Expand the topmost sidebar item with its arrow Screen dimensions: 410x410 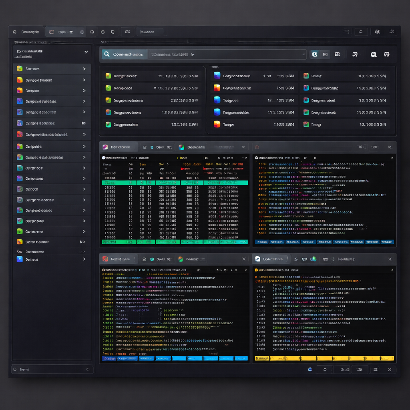84,69
